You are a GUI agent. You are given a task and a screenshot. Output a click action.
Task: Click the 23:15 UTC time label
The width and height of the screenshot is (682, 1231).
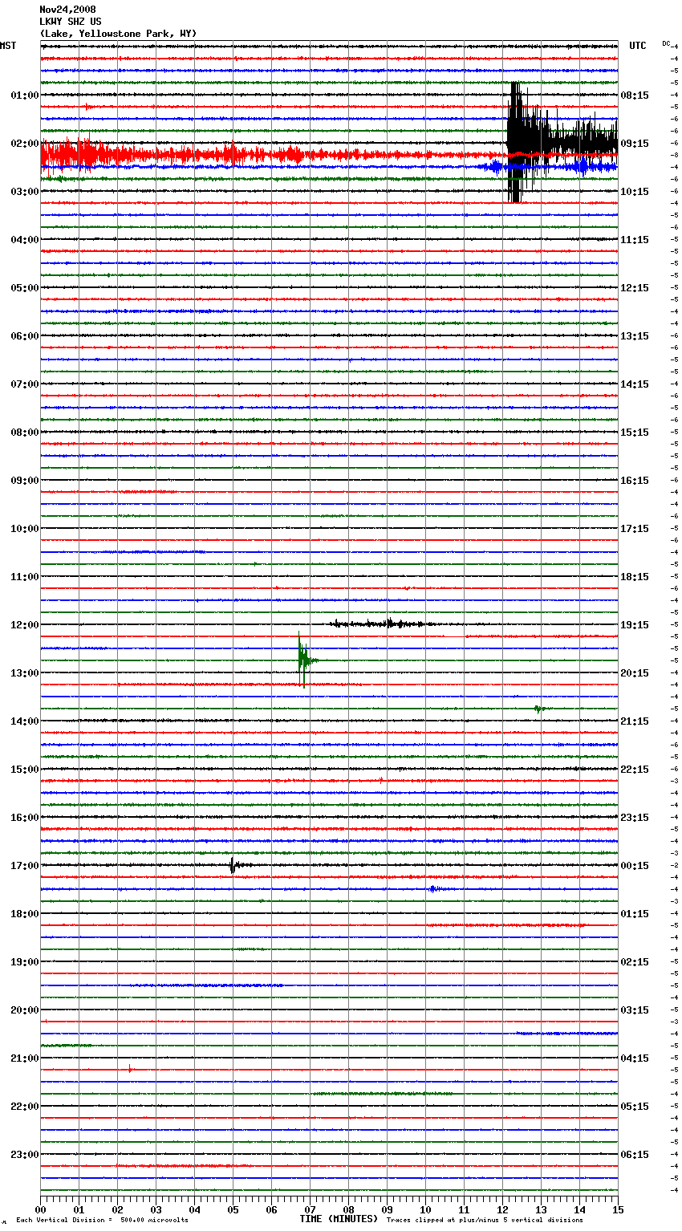635,818
